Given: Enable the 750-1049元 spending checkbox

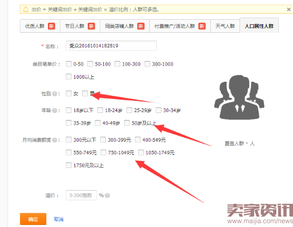Looking at the screenshot, I should tap(103, 152).
